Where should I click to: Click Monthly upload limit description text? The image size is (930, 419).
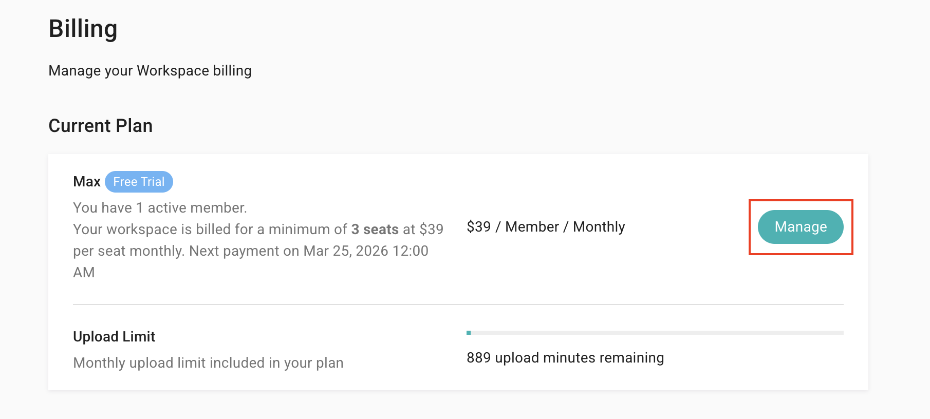[x=208, y=363]
